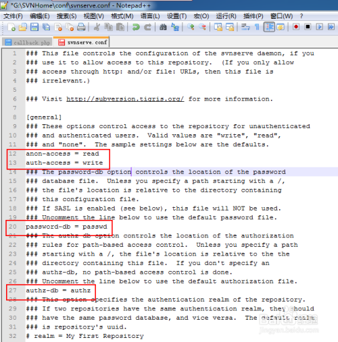Toggle the Indent guide toolbar button
The width and height of the screenshot is (338, 342).
coord(269,27)
